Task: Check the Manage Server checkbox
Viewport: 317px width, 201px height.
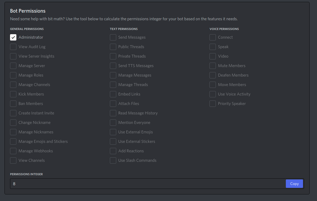Action: point(13,66)
